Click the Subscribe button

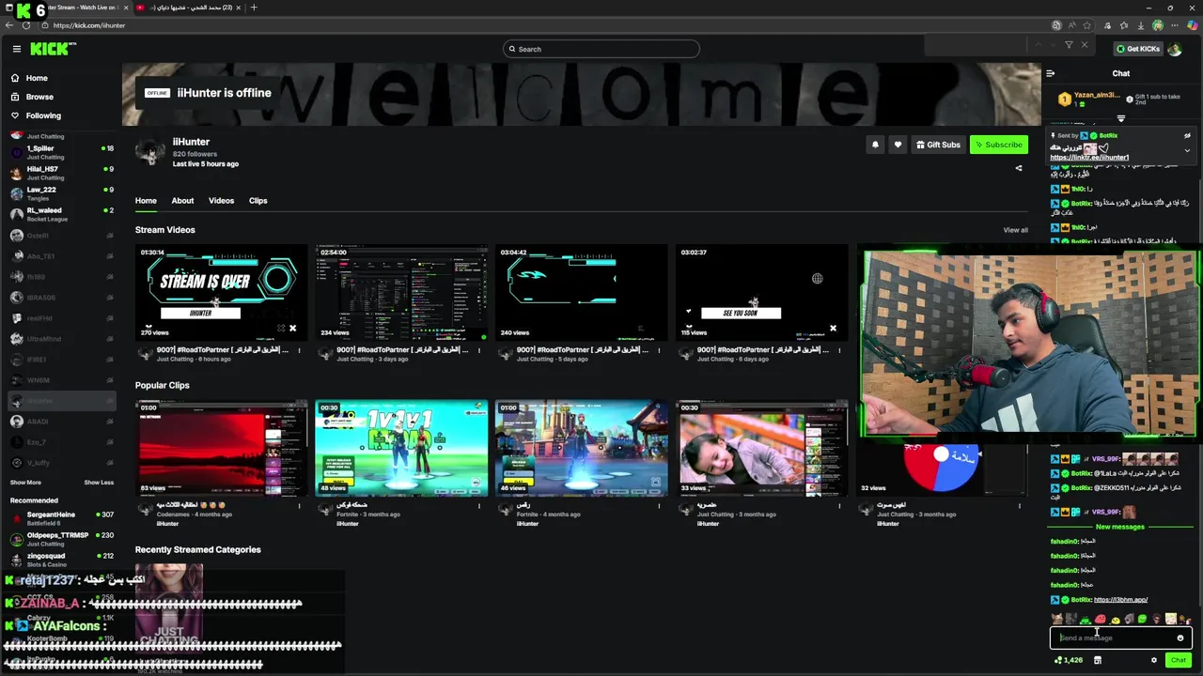click(998, 145)
